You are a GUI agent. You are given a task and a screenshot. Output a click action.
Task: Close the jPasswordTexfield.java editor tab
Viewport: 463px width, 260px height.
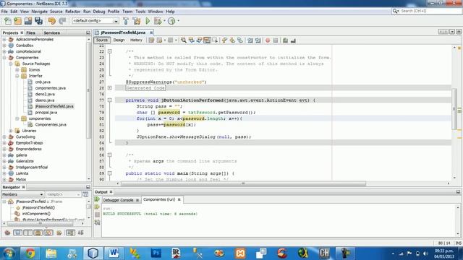[151, 32]
